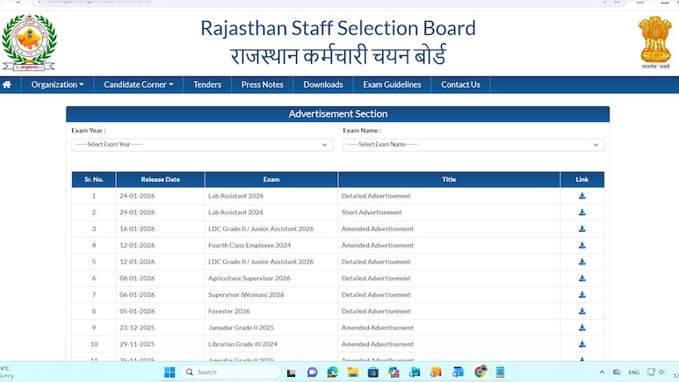The height and width of the screenshot is (382, 679).
Task: Open volume control in the system tray
Action: coord(662,372)
